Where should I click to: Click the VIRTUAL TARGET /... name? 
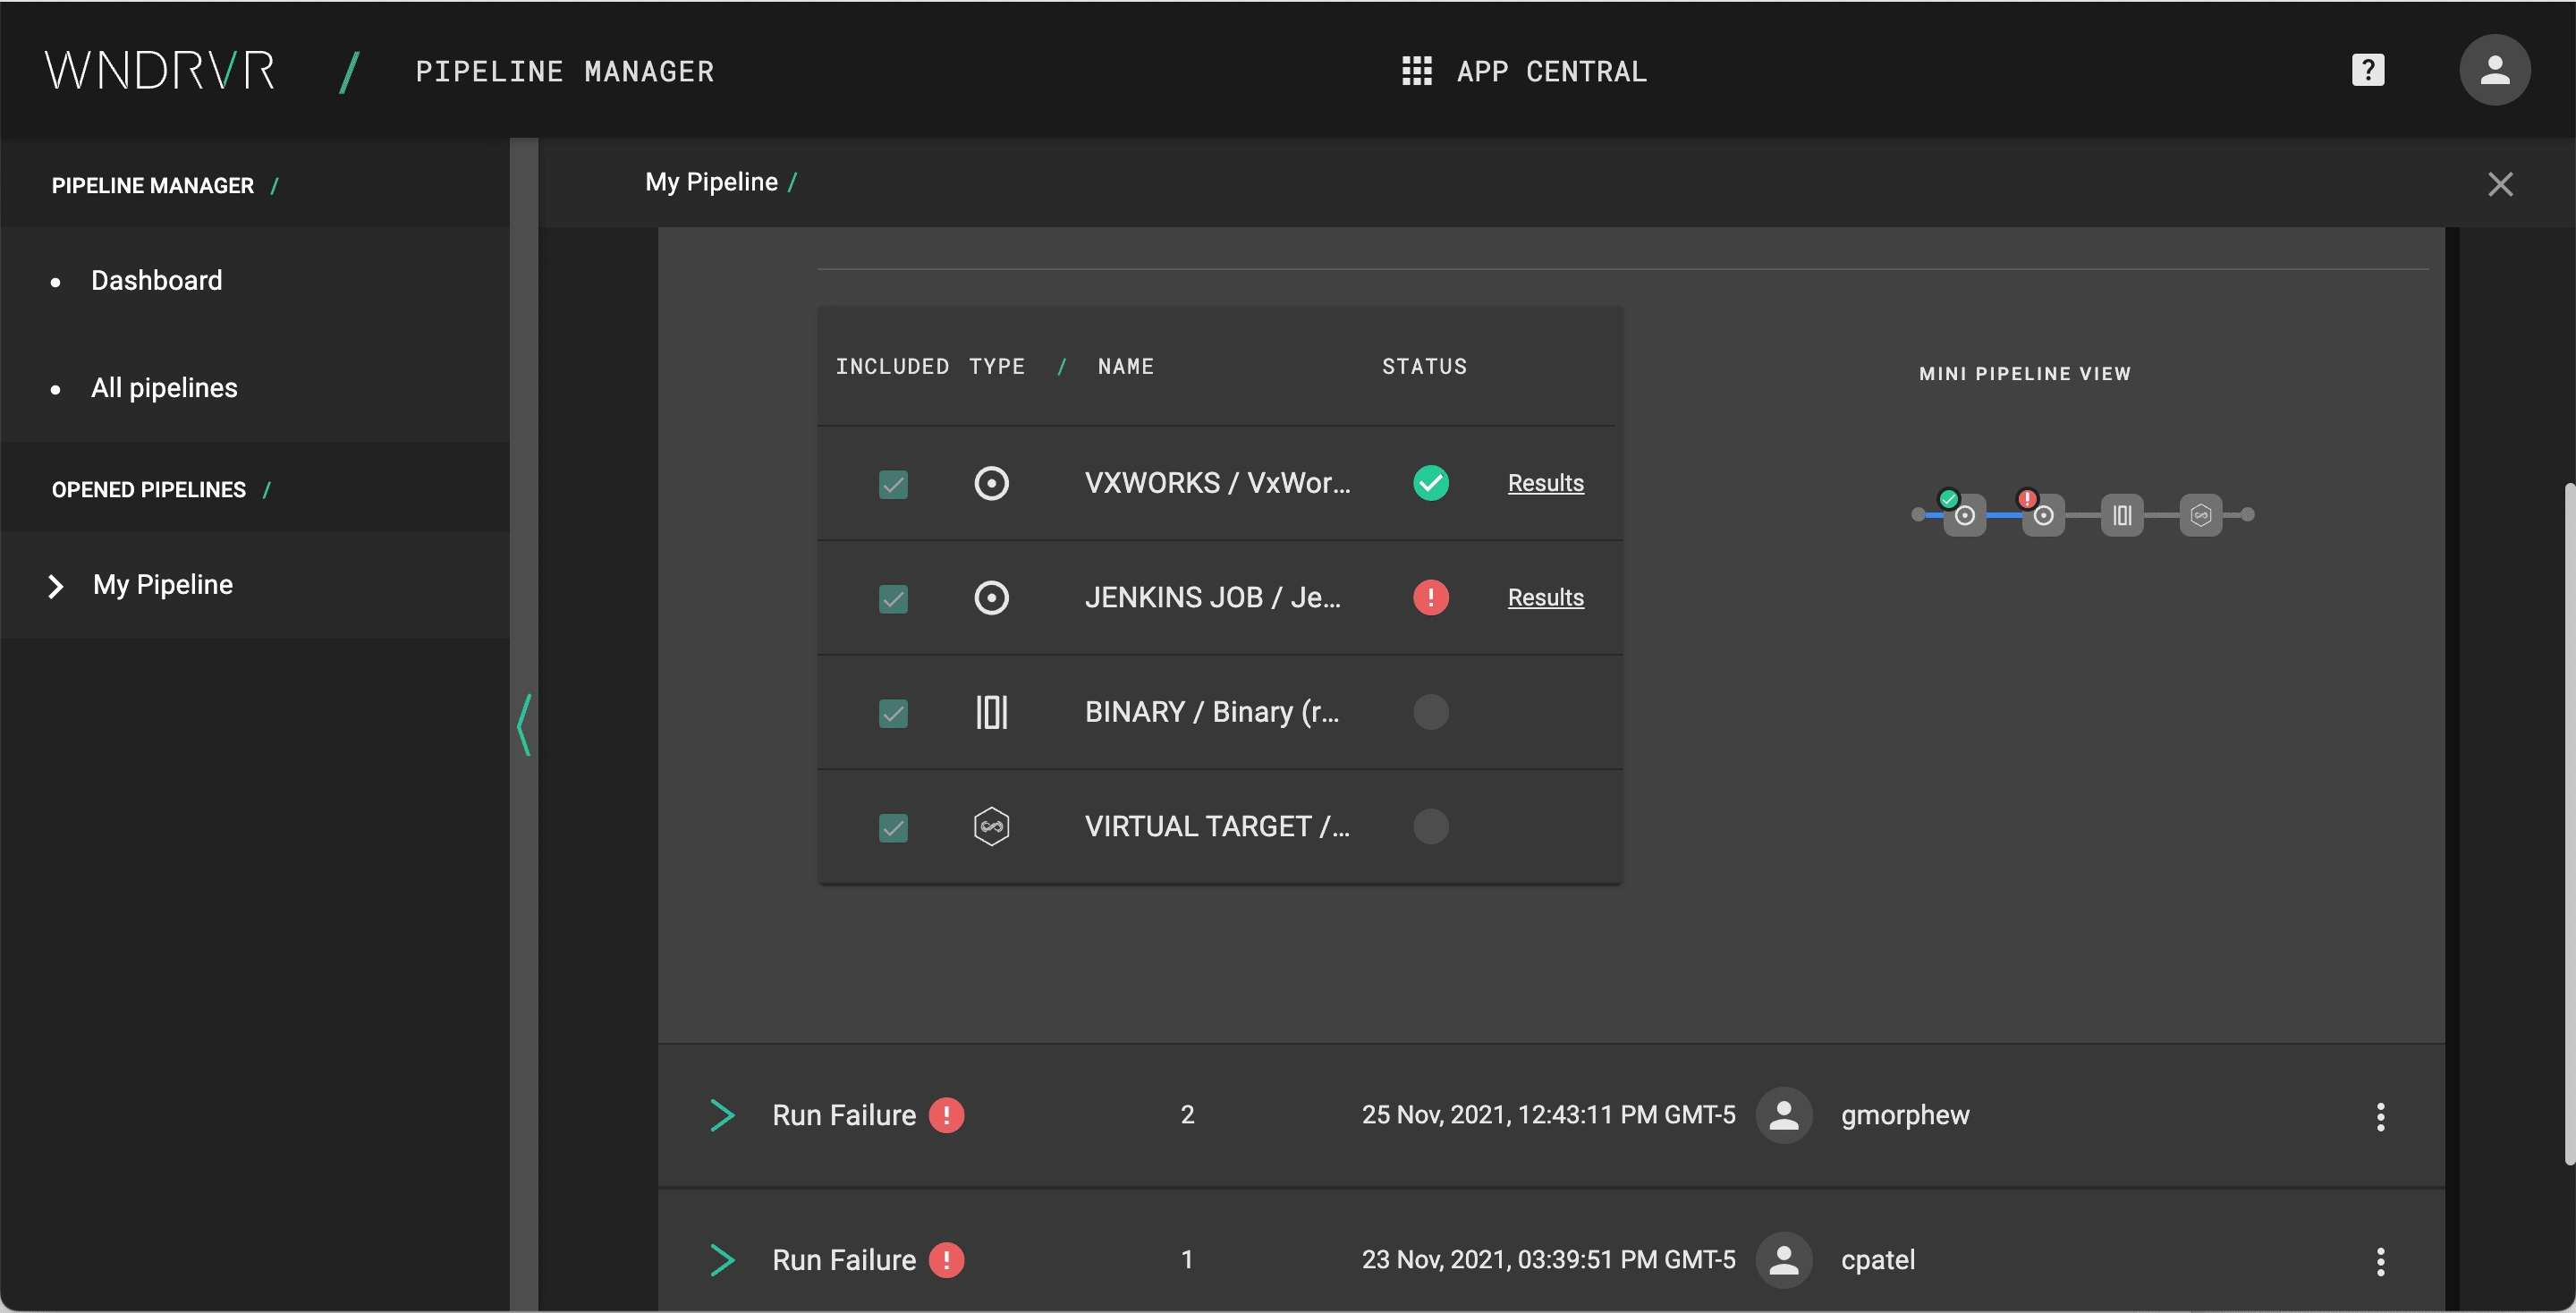pyautogui.click(x=1217, y=827)
